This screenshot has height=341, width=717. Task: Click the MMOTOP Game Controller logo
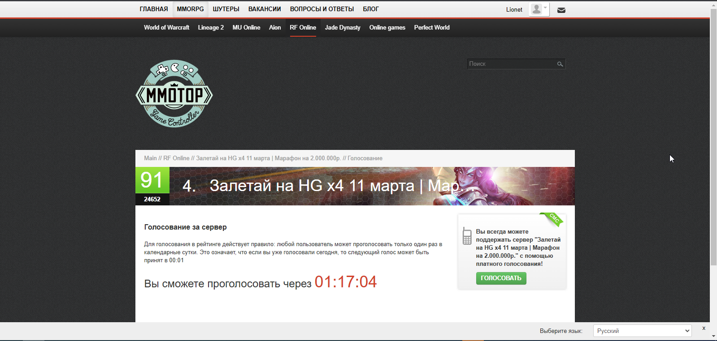(174, 94)
